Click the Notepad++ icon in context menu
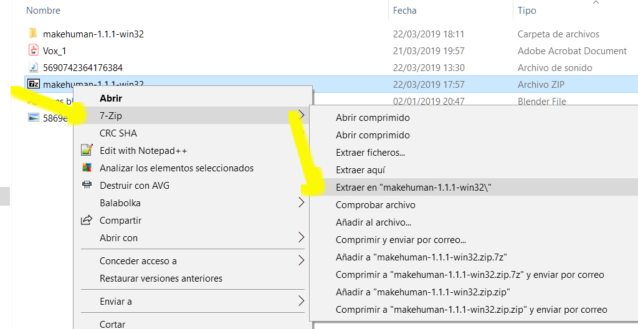 (87, 150)
